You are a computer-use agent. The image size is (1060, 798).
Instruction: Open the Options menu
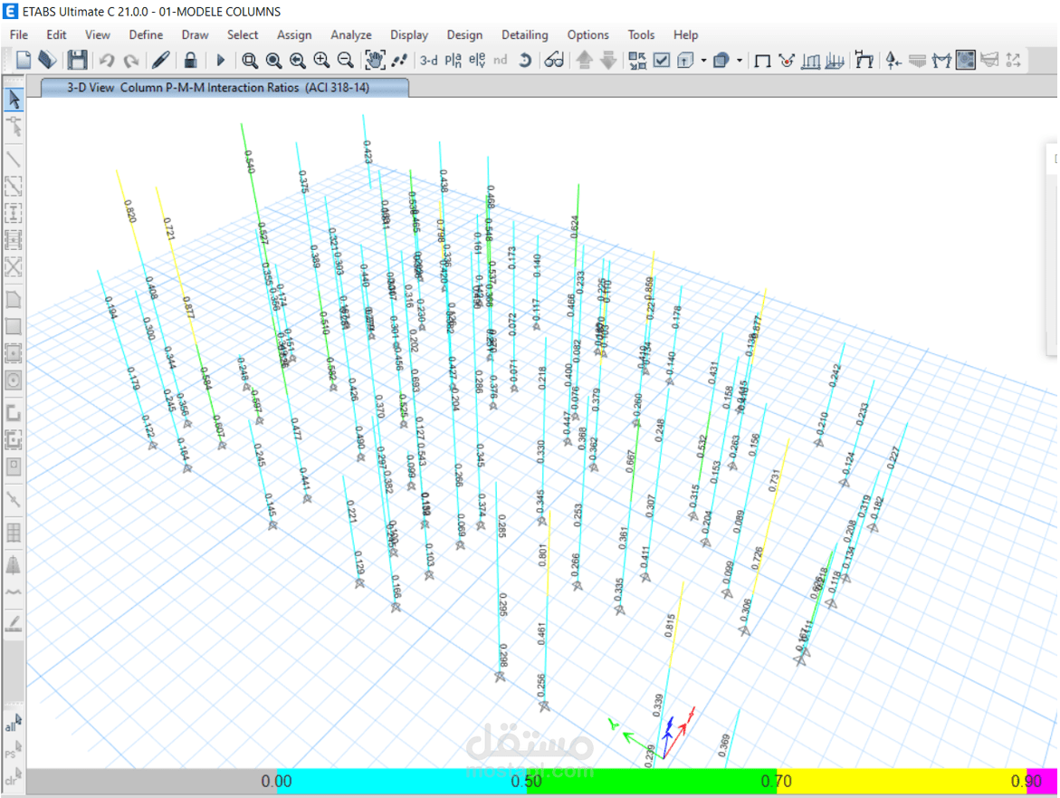(x=588, y=34)
